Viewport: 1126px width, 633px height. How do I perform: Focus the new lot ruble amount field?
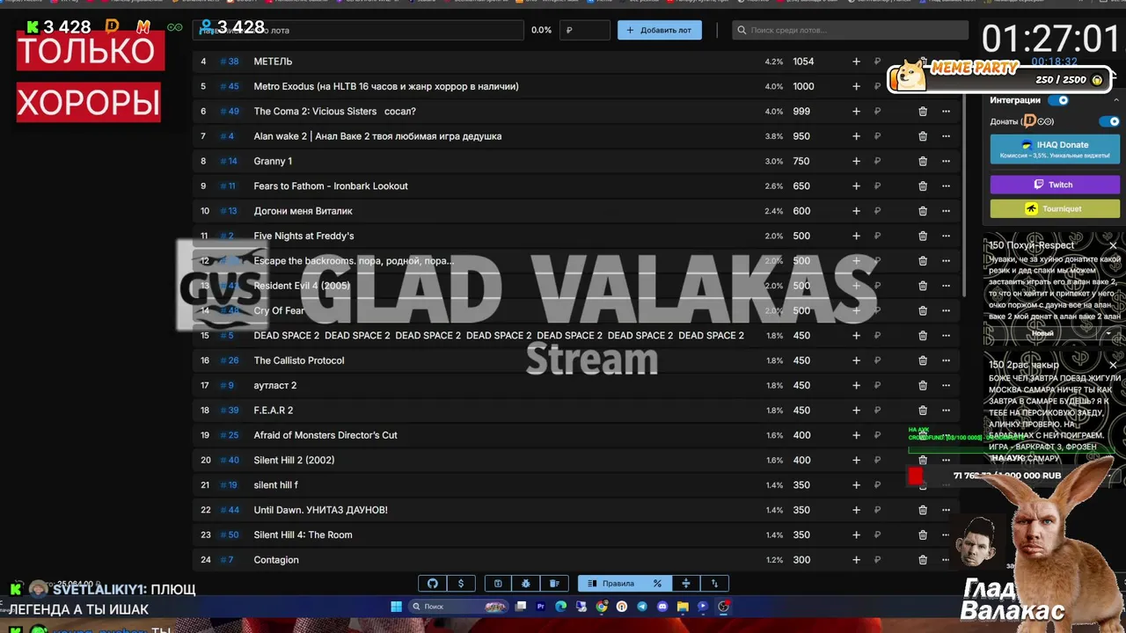click(x=585, y=30)
